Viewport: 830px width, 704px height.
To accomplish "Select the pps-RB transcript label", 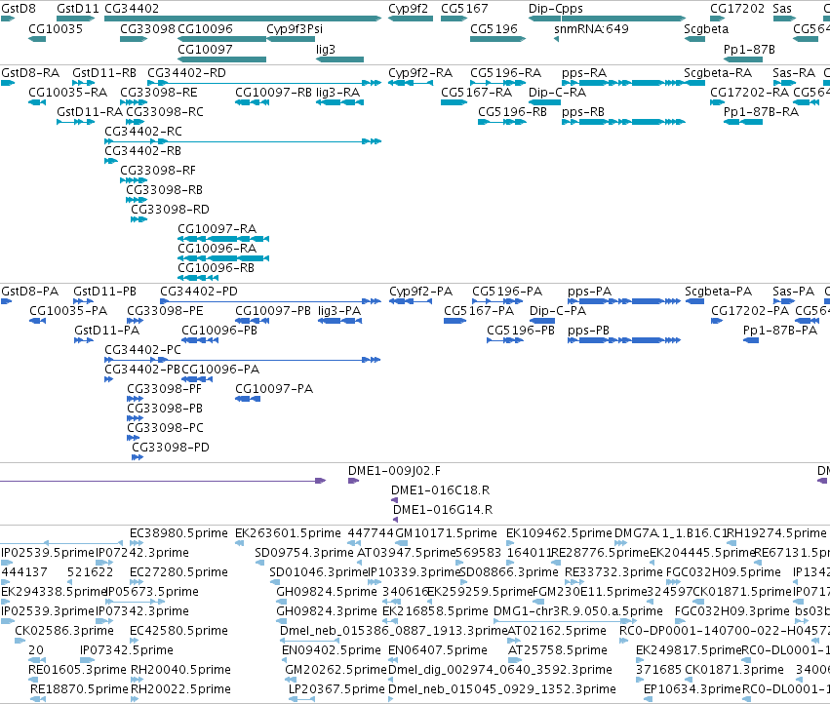I will pos(583,112).
